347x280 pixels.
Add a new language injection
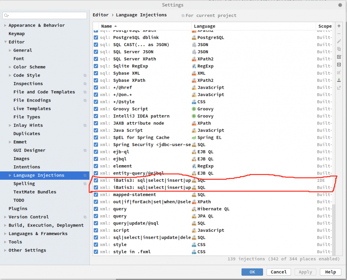pyautogui.click(x=339, y=26)
